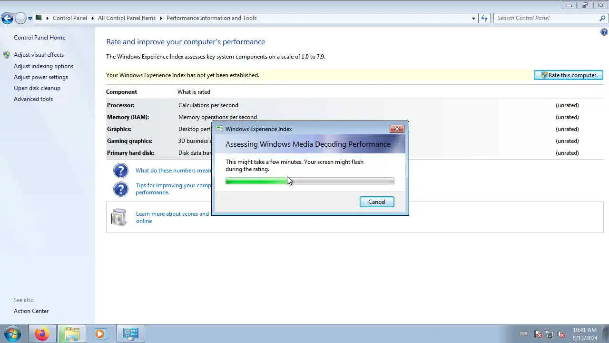Click Calculations per second text
This screenshot has height=343, width=609.
208,105
